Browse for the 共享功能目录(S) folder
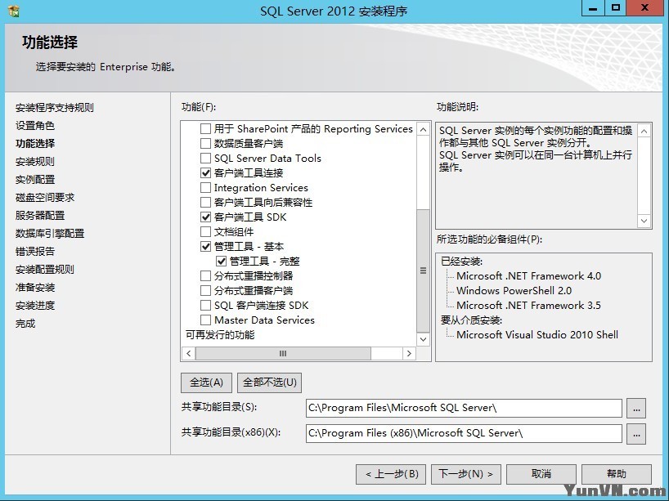The width and height of the screenshot is (669, 501). tap(636, 409)
